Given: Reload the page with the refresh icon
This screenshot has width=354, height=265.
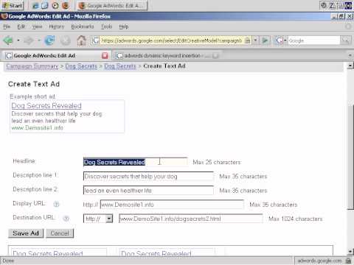Looking at the screenshot, I should tap(49, 40).
